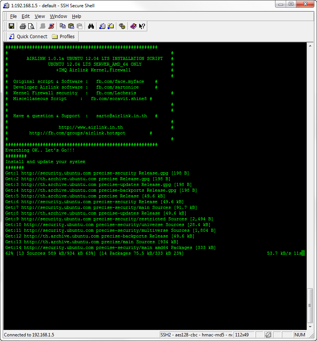Click the 'http://www.airlink.in.th' text
The width and height of the screenshot is (317, 341).
pos(91,128)
